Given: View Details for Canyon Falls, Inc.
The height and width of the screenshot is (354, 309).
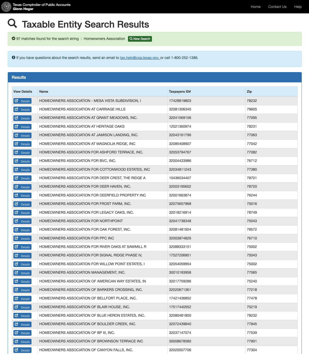Looking at the screenshot, I should 22,350.
